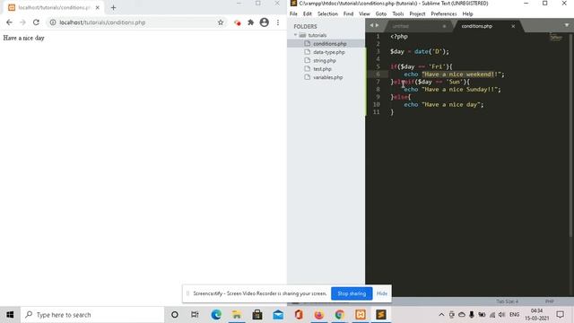The height and width of the screenshot is (323, 574).
Task: Open the Tools menu
Action: pyautogui.click(x=398, y=14)
